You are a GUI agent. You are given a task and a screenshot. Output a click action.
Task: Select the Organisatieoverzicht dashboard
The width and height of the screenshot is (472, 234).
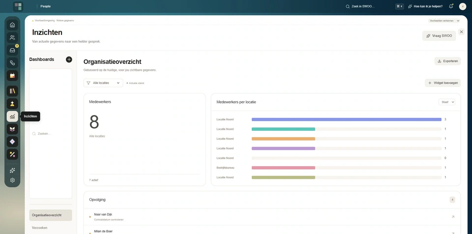tap(51, 215)
